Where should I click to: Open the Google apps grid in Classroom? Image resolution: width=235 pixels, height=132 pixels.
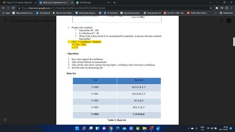pos(221,21)
